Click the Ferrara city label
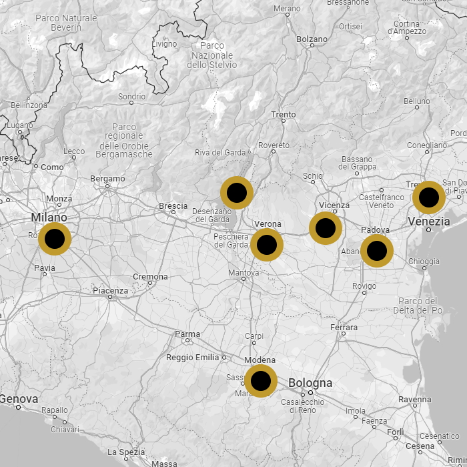This screenshot has width=467, height=467. [344, 328]
